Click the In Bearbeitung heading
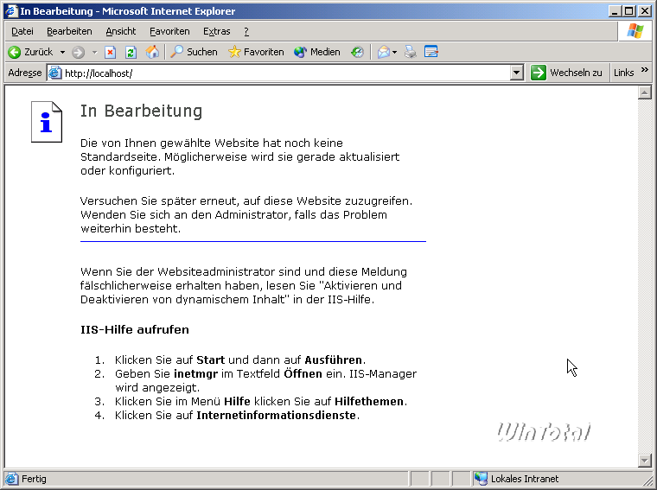Screen dimensions: 657x490 tap(141, 111)
